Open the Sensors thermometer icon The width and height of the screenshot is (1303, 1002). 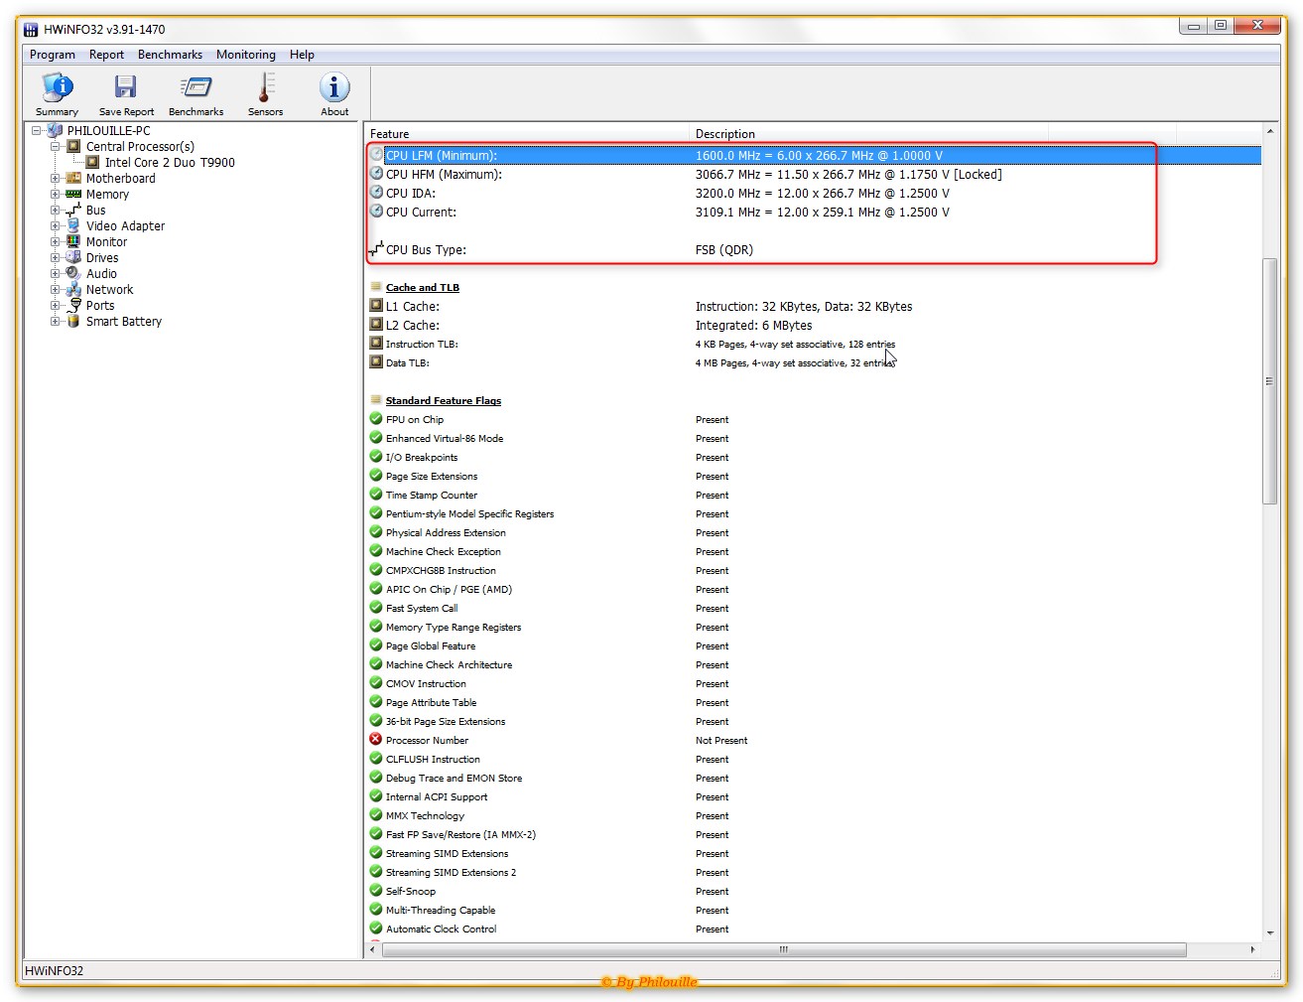[x=265, y=88]
